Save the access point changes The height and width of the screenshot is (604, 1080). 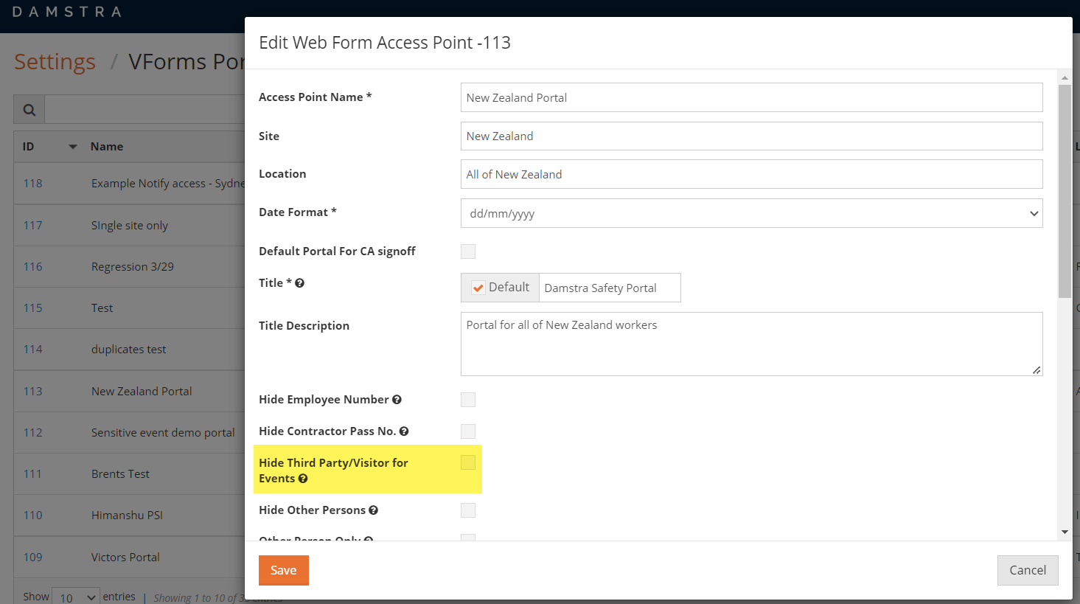pyautogui.click(x=284, y=570)
